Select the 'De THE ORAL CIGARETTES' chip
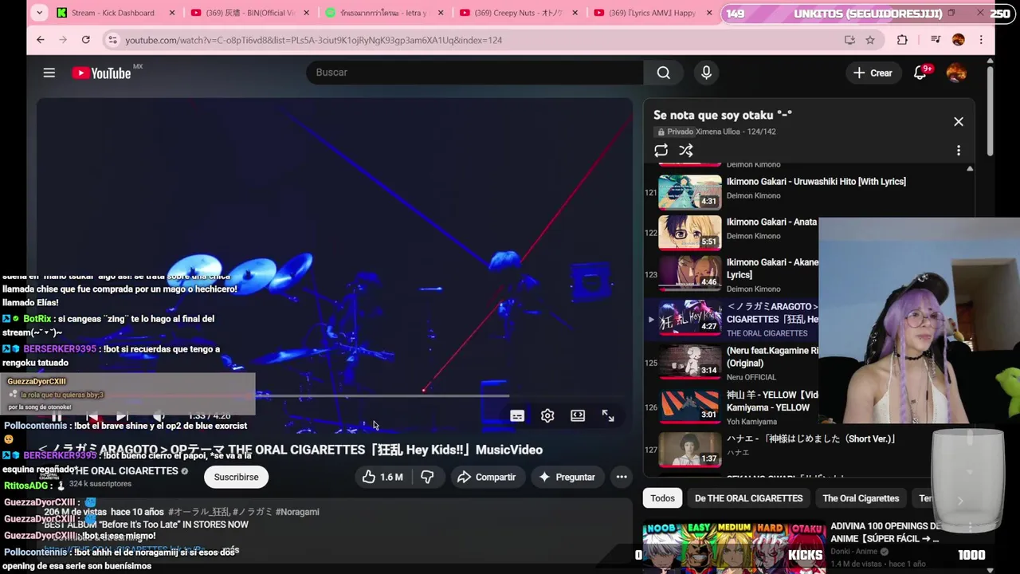Viewport: 1020px width, 574px height. tap(748, 498)
